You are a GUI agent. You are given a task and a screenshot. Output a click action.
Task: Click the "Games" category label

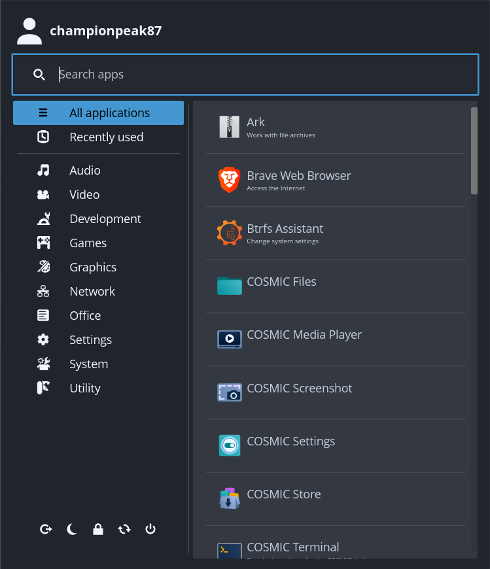point(88,243)
